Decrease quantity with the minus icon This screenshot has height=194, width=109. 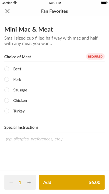coord(11,182)
